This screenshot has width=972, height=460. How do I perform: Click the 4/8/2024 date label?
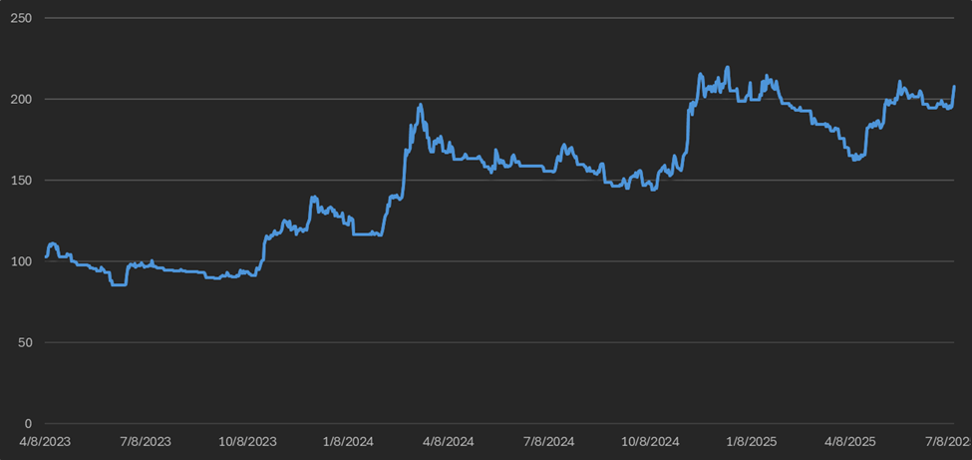449,442
